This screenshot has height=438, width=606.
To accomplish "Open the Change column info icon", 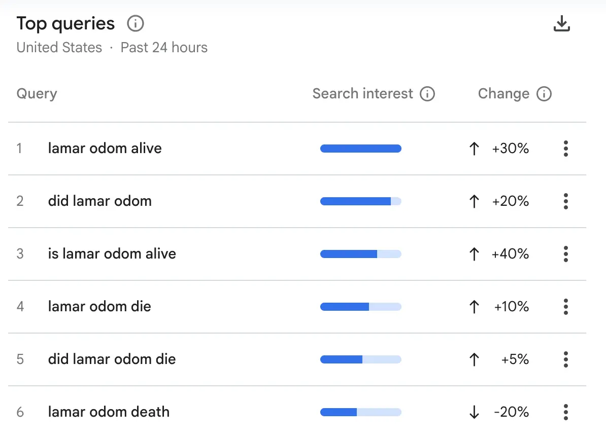I will pyautogui.click(x=545, y=94).
